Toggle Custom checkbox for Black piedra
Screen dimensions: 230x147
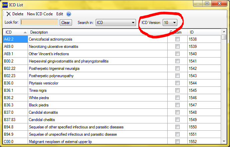click(177, 105)
